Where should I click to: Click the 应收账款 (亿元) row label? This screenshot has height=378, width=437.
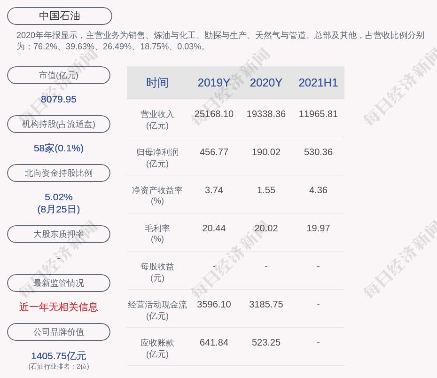[x=157, y=348]
